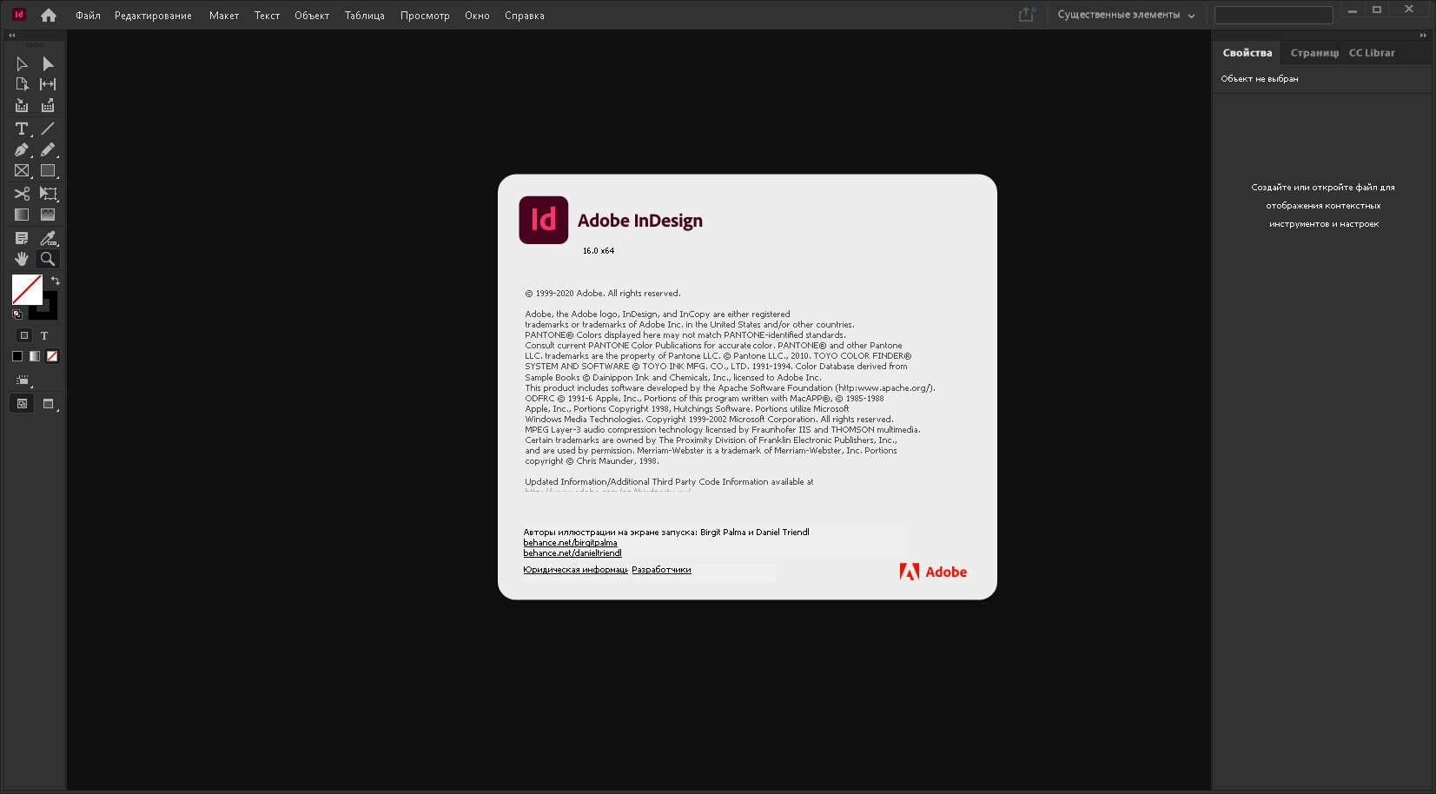Open the Редактирование menu
1436x794 pixels.
click(x=153, y=16)
